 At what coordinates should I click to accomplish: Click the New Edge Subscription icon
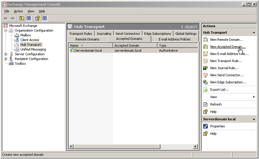206,82
